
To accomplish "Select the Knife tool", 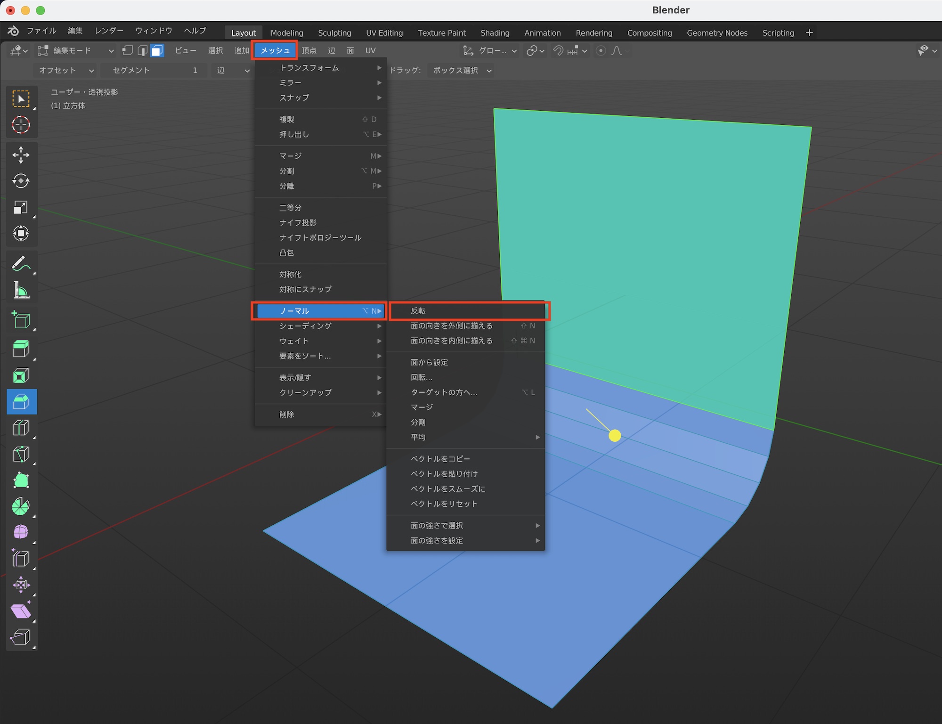I will tap(21, 455).
